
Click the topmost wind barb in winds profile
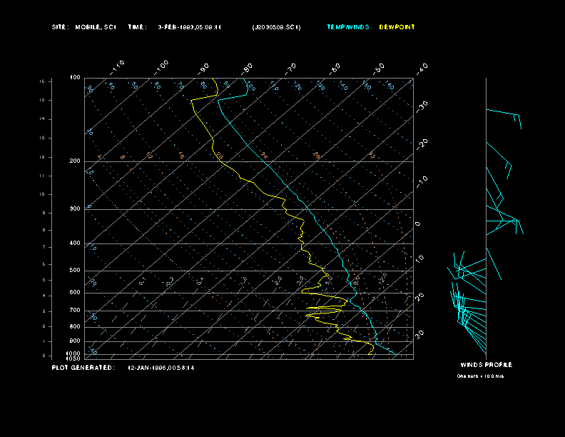tap(504, 113)
